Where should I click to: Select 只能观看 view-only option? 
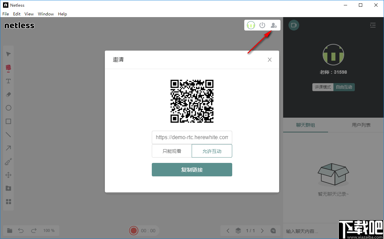[x=172, y=151]
